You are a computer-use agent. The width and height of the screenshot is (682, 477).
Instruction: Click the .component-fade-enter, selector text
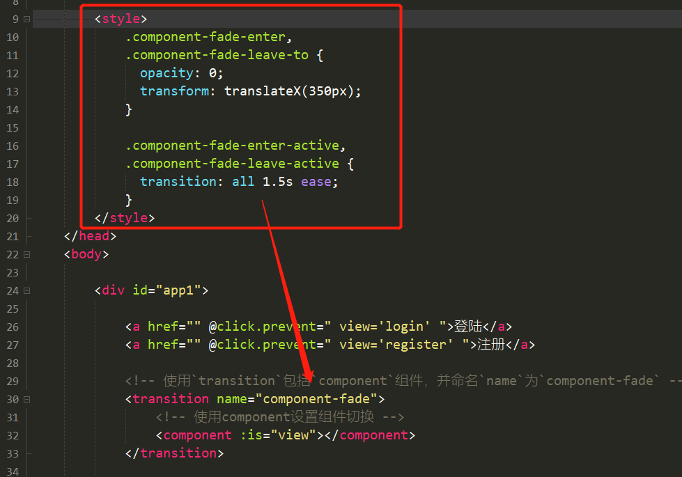(209, 37)
